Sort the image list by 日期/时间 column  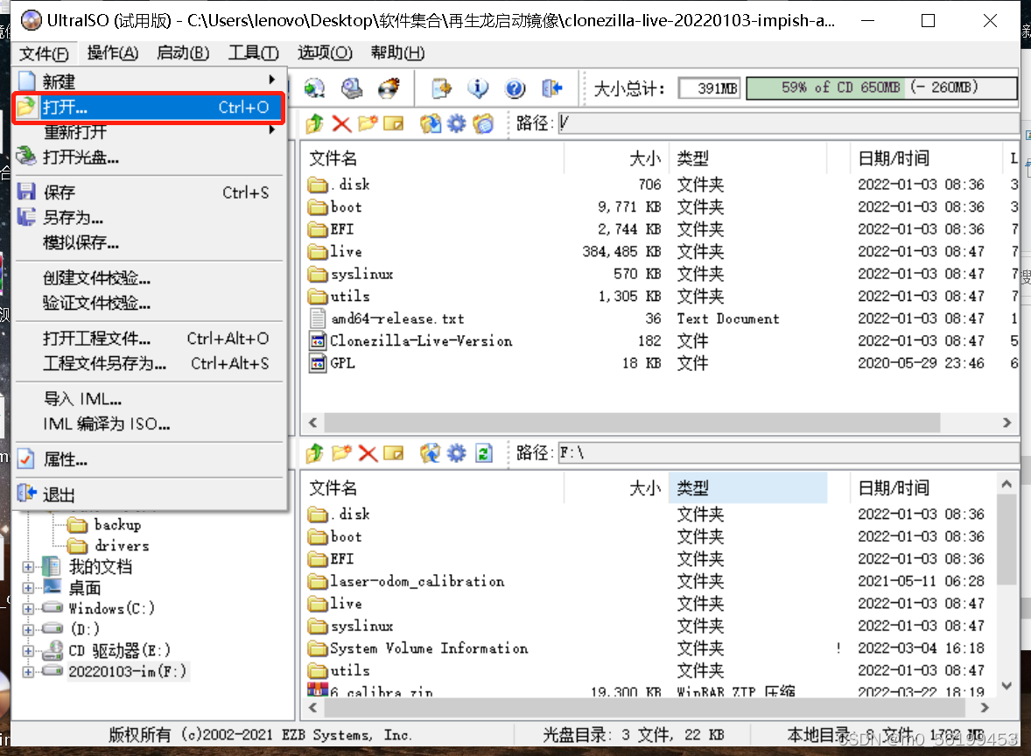(926, 158)
